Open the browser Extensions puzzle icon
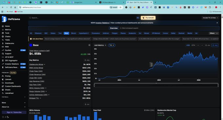Screen dimensions: 223x120 (210, 7)
